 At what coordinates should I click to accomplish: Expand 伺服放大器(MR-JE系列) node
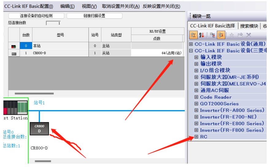tap(196, 77)
